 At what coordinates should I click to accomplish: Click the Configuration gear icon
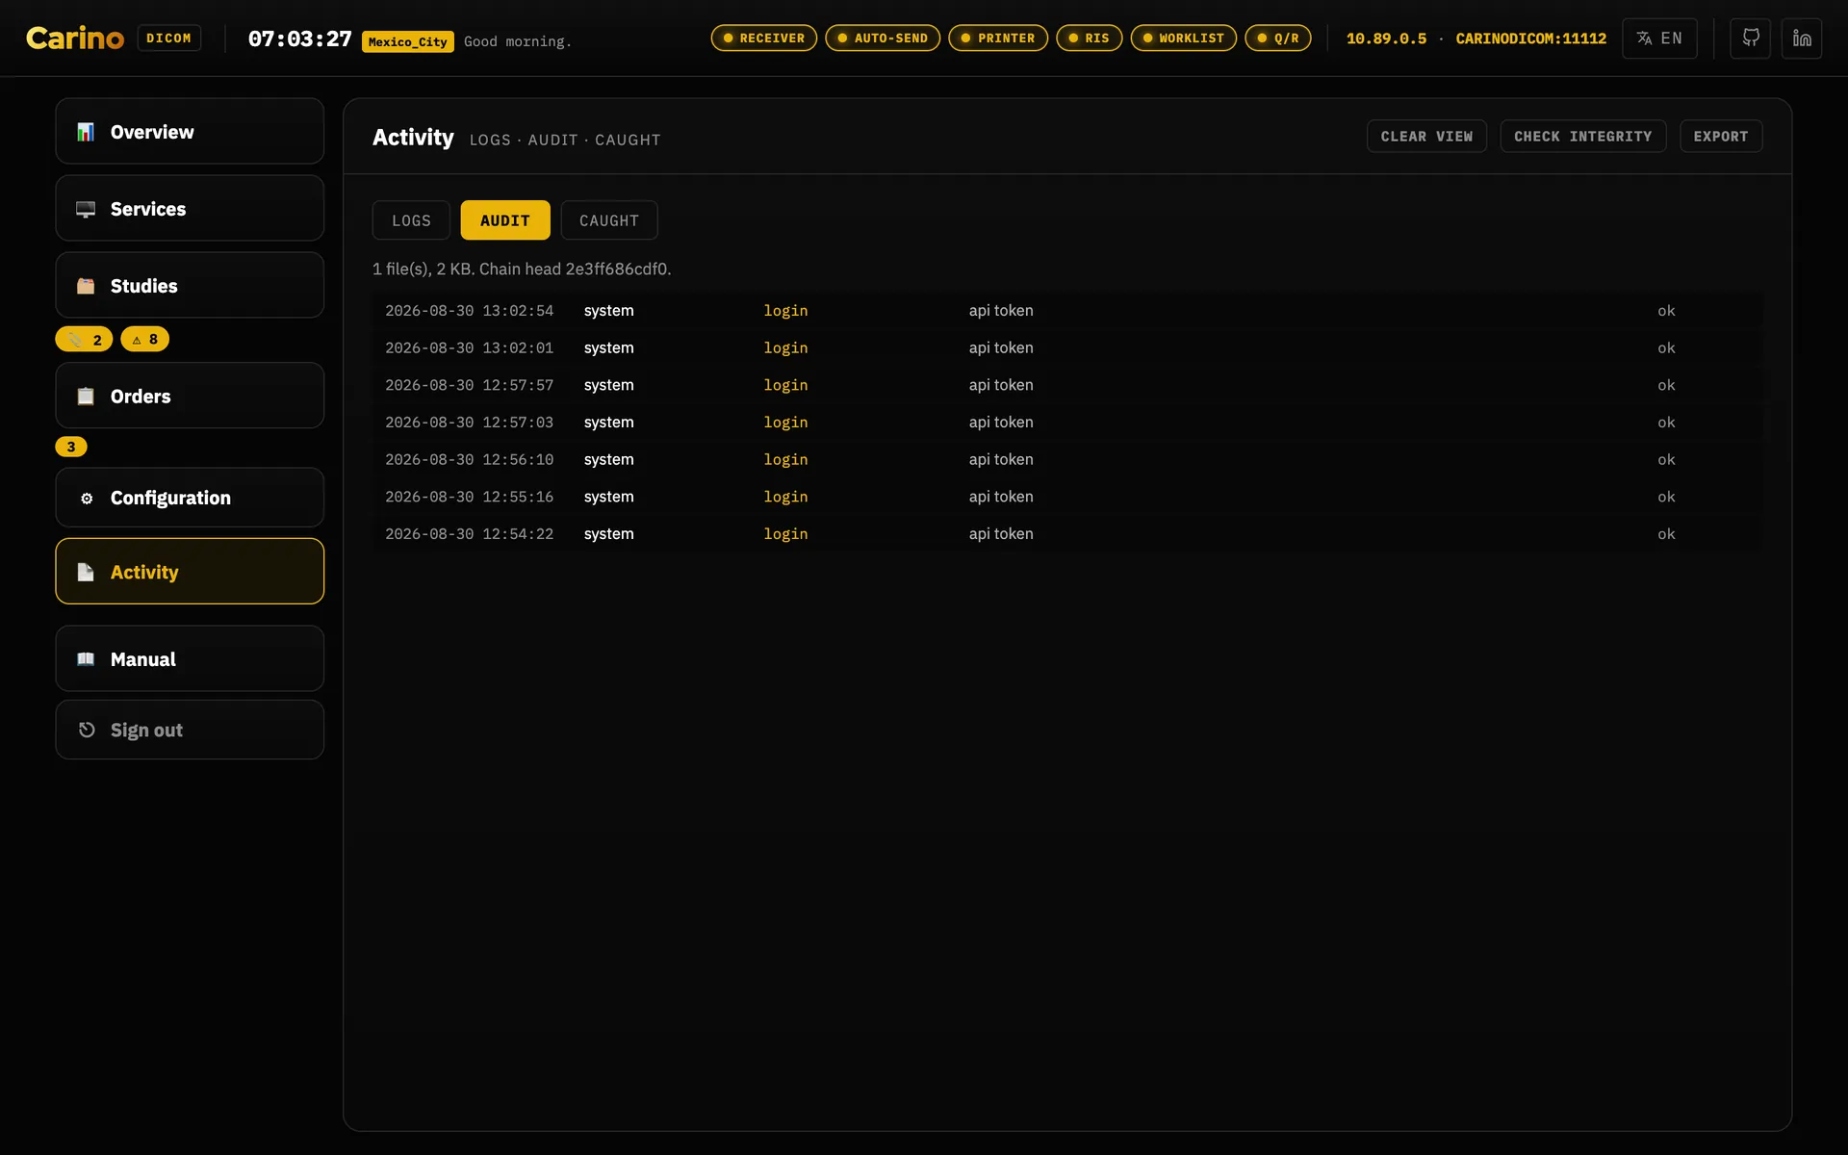click(87, 499)
